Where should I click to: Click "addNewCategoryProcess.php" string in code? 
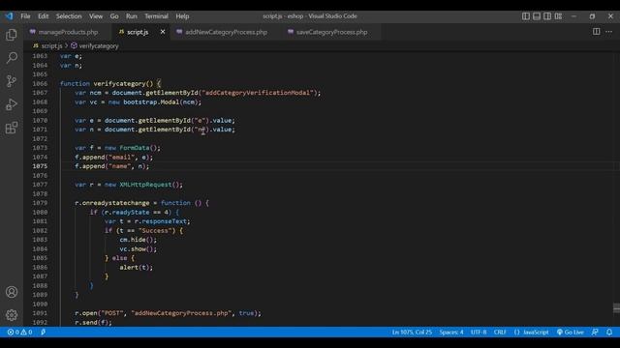click(181, 313)
